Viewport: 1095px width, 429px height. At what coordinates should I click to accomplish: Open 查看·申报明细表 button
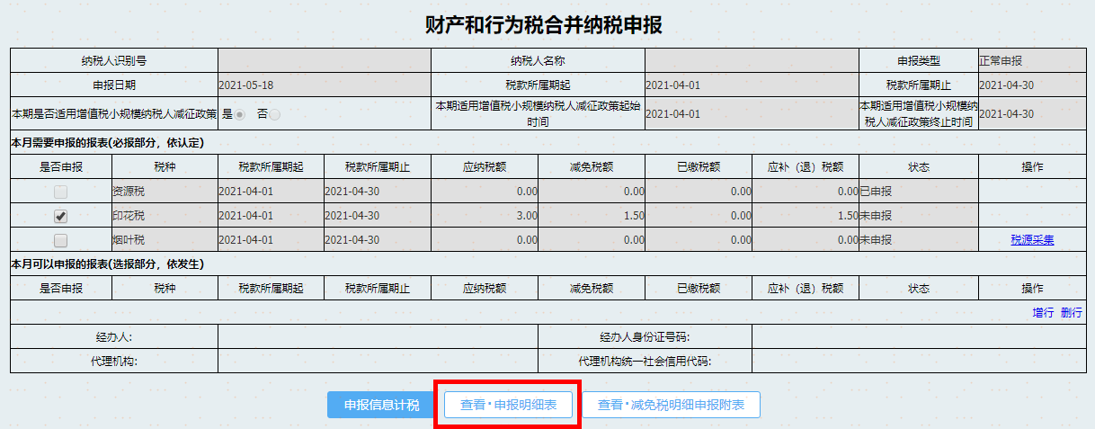pyautogui.click(x=508, y=405)
